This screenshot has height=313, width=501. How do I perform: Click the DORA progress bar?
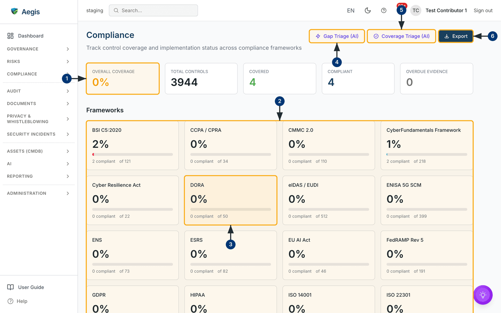pyautogui.click(x=231, y=209)
